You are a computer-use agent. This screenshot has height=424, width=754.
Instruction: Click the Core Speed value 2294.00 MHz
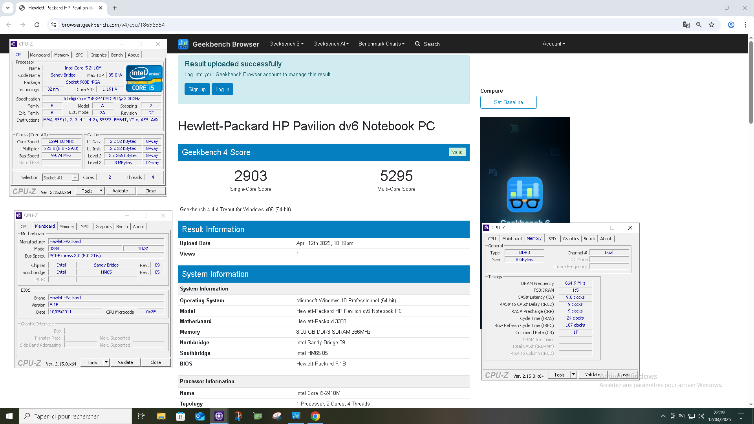pyautogui.click(x=61, y=142)
